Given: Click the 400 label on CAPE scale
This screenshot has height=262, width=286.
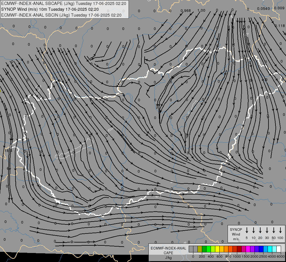Looking at the screenshot, I should [211, 256].
